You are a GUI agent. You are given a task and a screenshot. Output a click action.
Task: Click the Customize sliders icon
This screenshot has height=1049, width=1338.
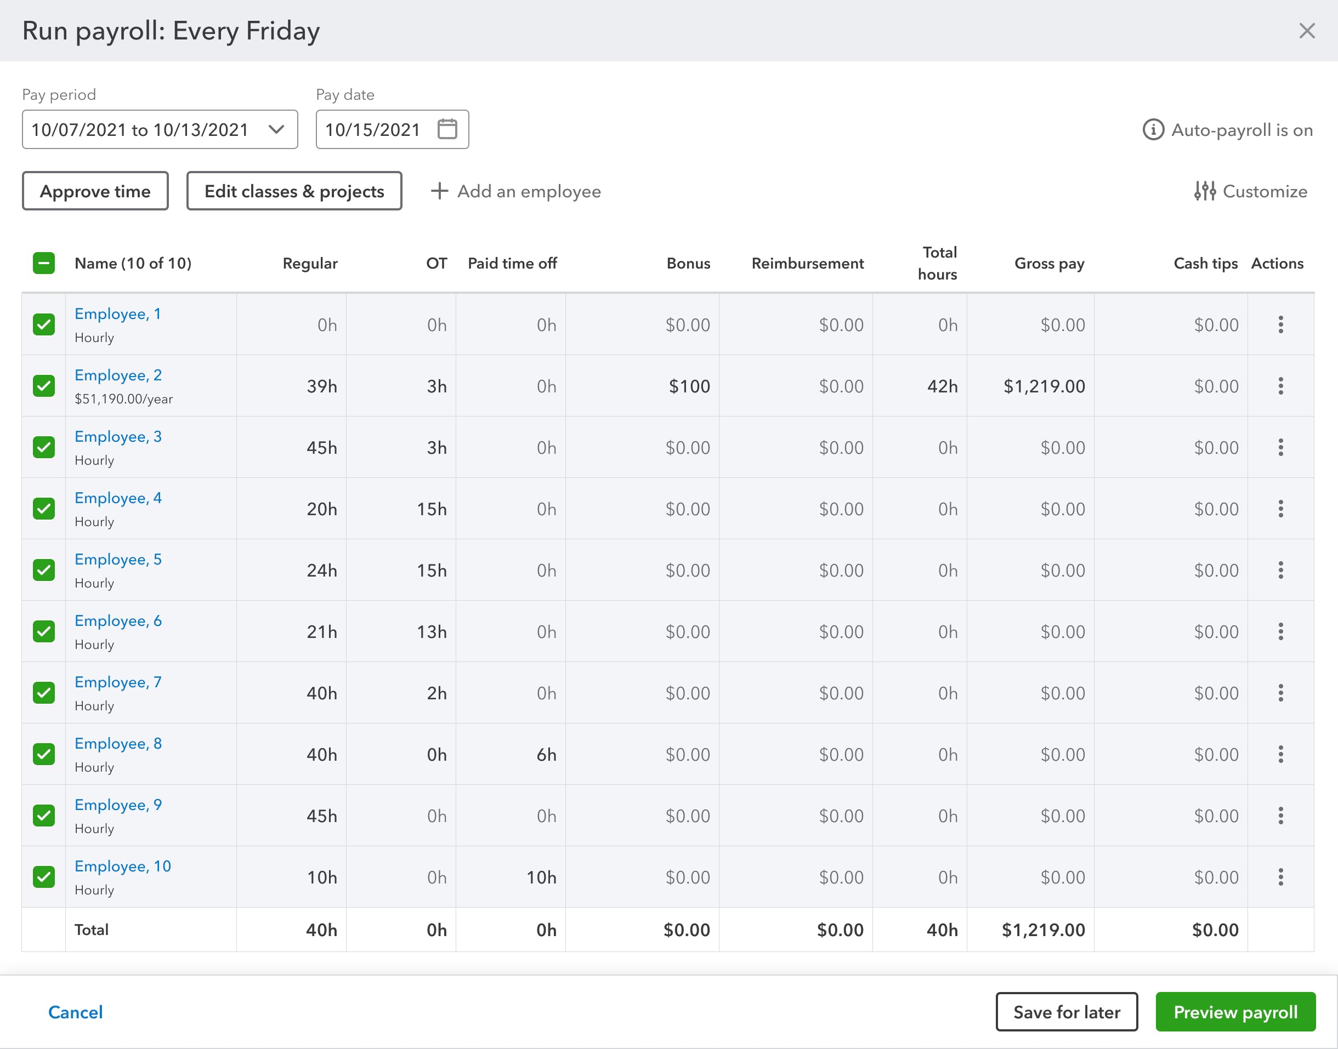pyautogui.click(x=1205, y=192)
